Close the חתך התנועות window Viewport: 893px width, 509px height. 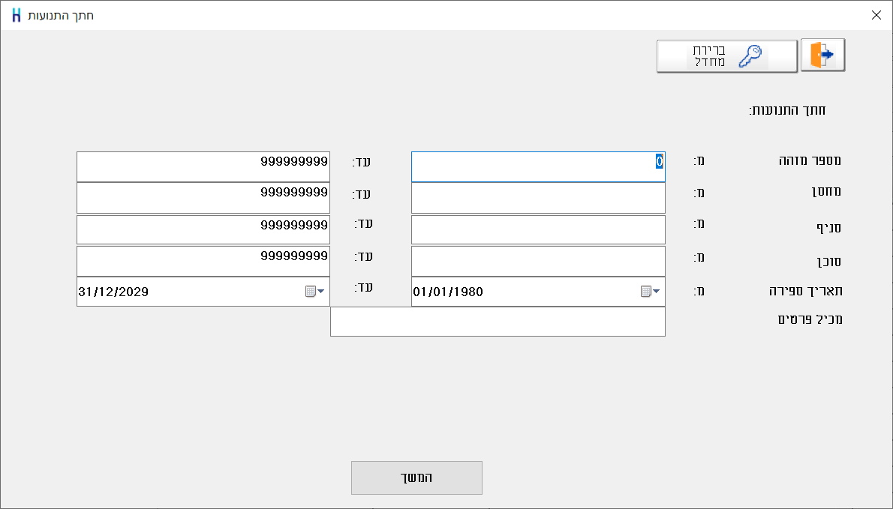[x=876, y=15]
